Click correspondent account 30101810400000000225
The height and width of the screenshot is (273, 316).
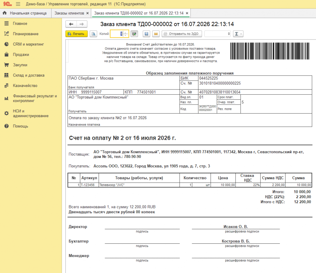pos(220,83)
